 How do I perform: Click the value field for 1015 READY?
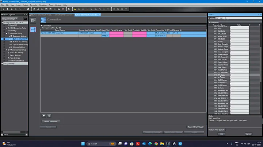[x=239, y=41]
